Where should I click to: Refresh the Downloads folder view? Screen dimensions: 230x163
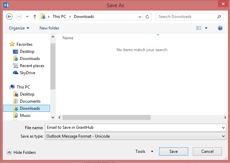pyautogui.click(x=147, y=17)
